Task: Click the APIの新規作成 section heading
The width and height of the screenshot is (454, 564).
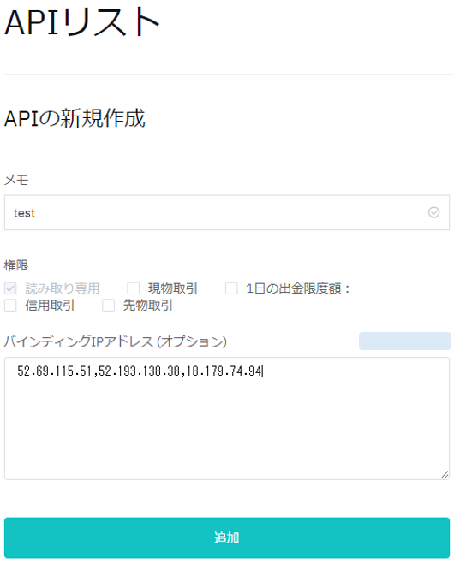Action: point(75,118)
